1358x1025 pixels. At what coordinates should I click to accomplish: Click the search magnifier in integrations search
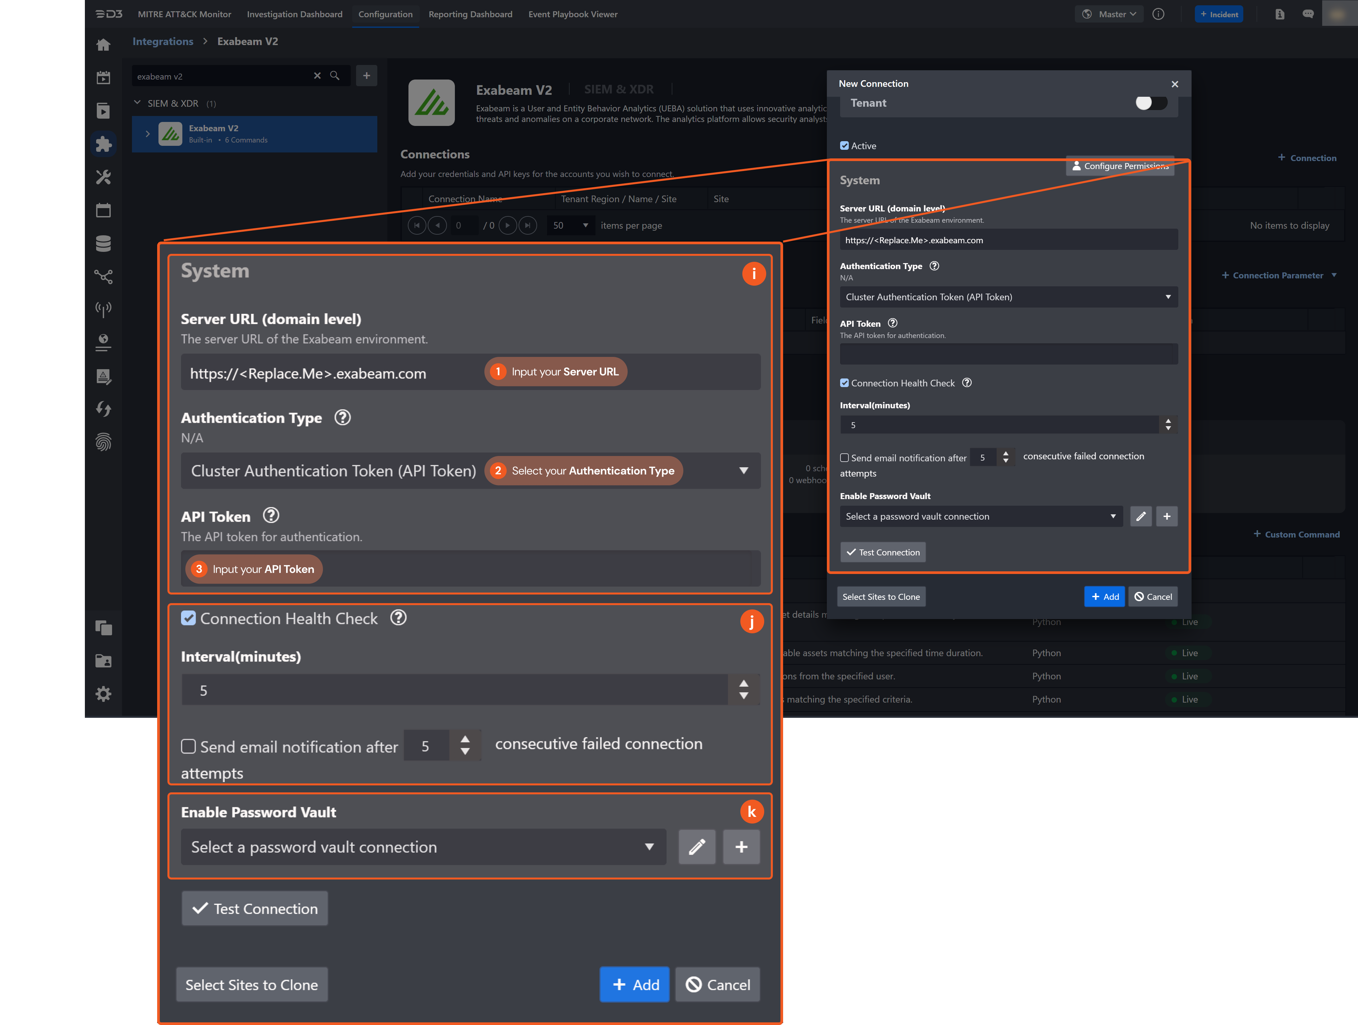point(335,76)
